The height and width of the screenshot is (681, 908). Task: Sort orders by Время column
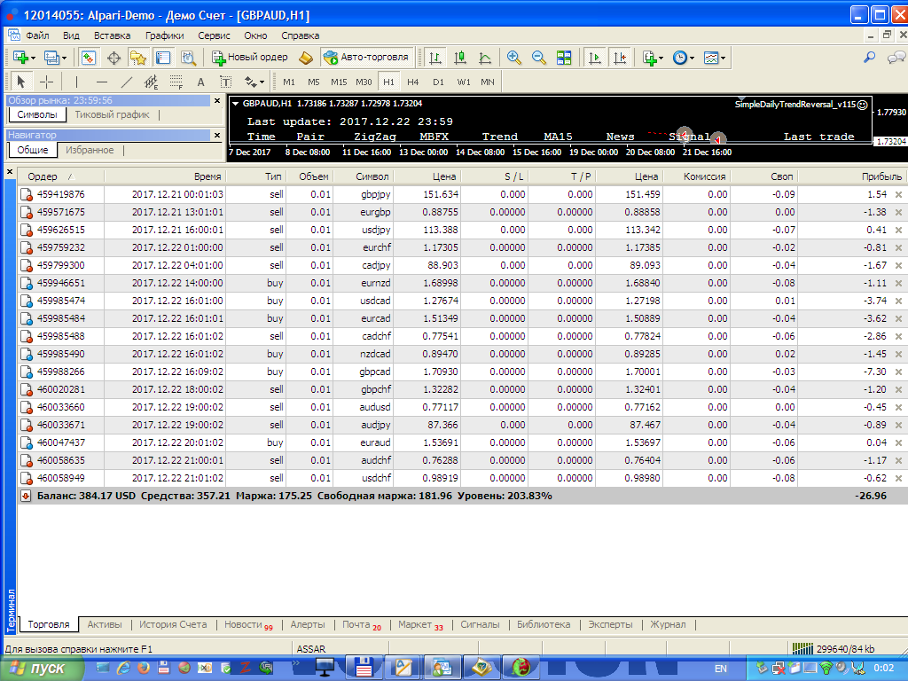click(165, 176)
